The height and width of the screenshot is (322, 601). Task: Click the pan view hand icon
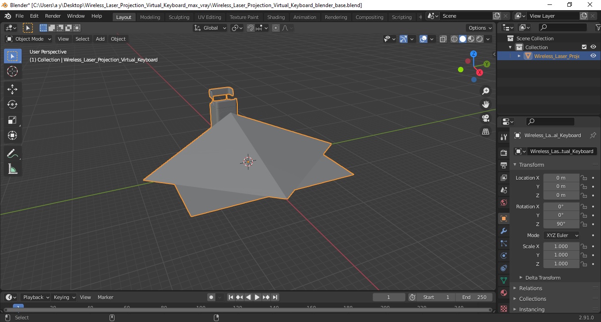tap(486, 104)
